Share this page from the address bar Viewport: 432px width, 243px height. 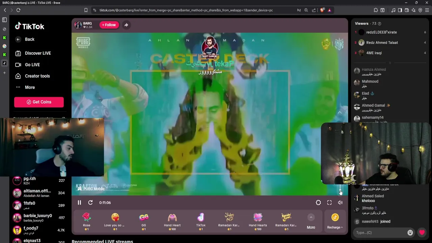tap(314, 10)
